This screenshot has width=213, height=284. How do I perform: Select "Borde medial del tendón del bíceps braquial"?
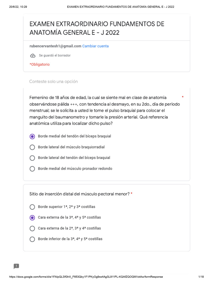click(32, 136)
